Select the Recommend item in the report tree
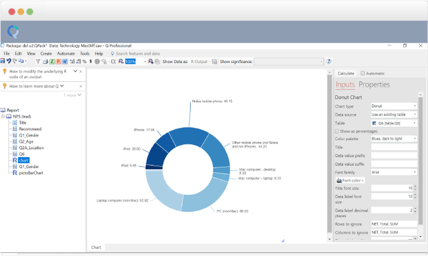The width and height of the screenshot is (428, 256). coord(30,129)
